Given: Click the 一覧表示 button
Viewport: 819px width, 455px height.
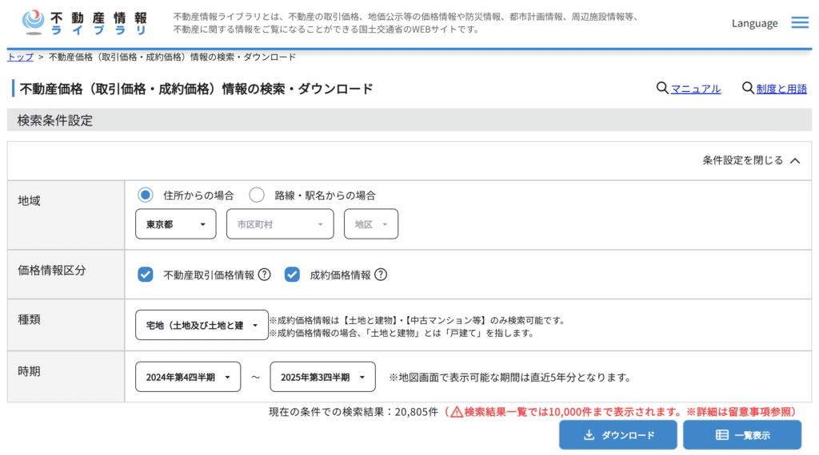Looking at the screenshot, I should pos(741,435).
